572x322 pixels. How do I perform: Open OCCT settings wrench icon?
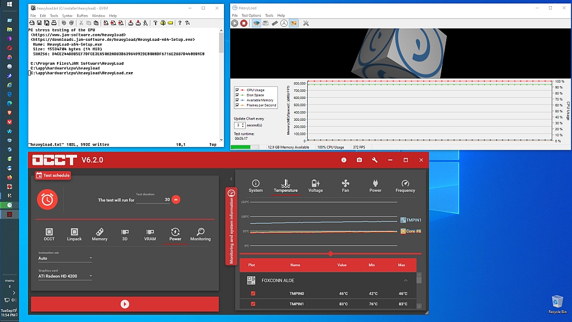click(375, 160)
